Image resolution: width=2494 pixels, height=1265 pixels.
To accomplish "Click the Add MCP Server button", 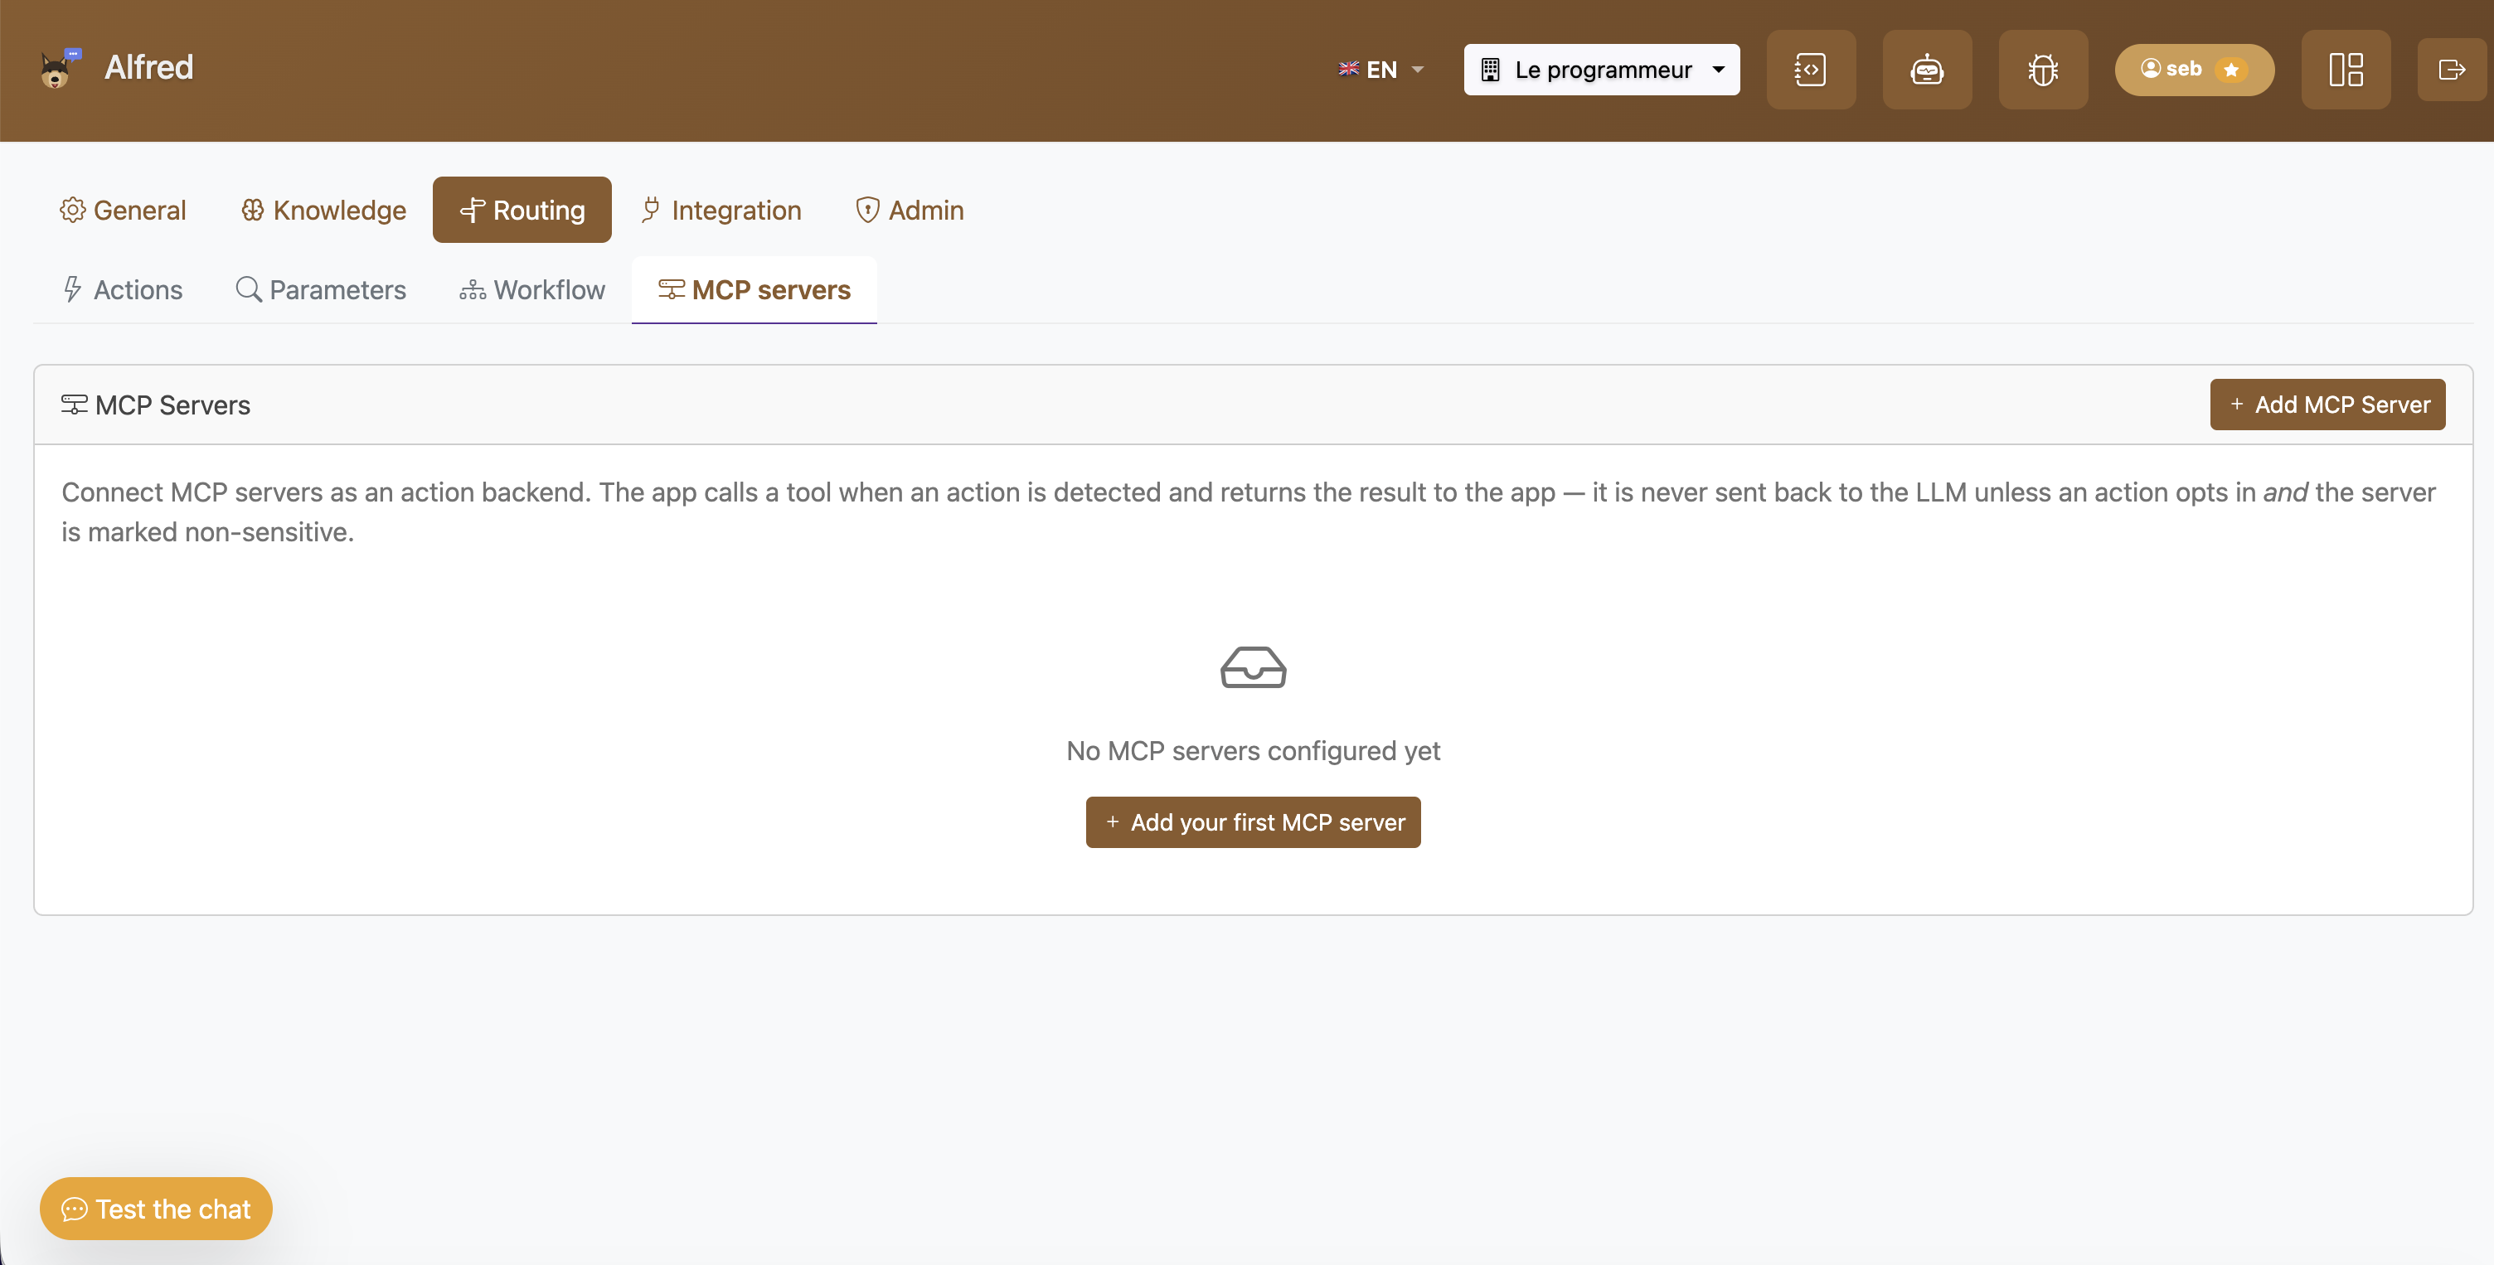I will pos(2327,405).
